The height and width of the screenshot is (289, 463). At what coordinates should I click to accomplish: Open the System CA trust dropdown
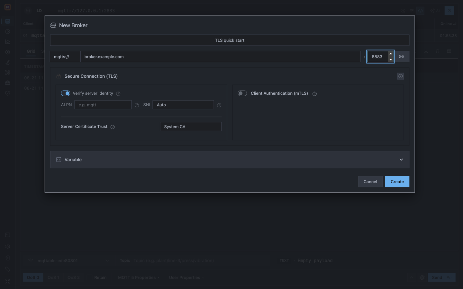191,127
